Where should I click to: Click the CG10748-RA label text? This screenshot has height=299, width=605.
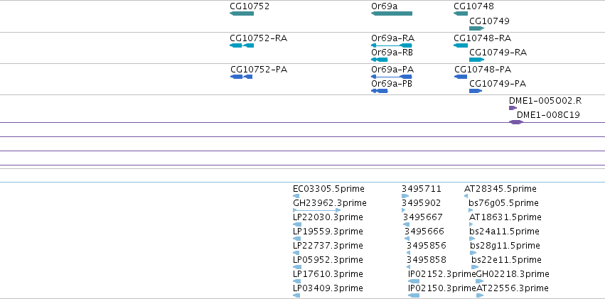point(483,38)
